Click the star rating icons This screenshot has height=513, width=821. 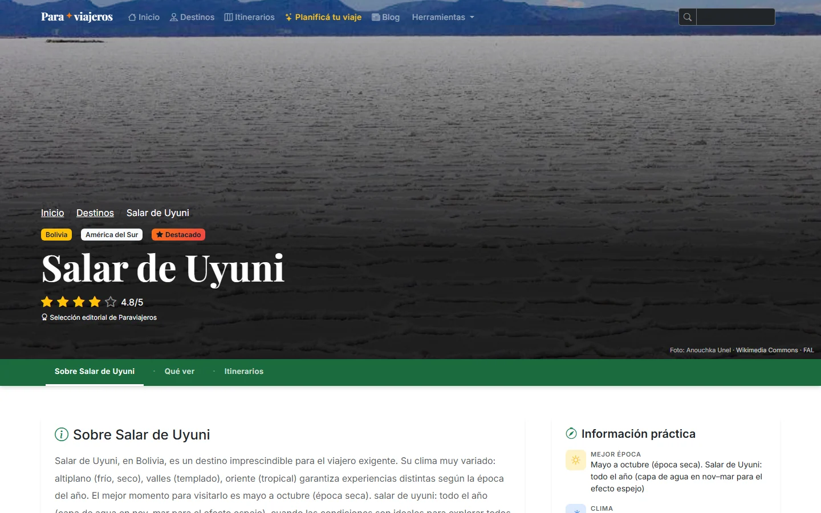[x=79, y=302]
